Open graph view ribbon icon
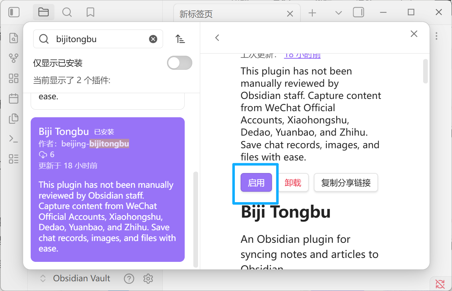This screenshot has width=452, height=291. (13, 58)
